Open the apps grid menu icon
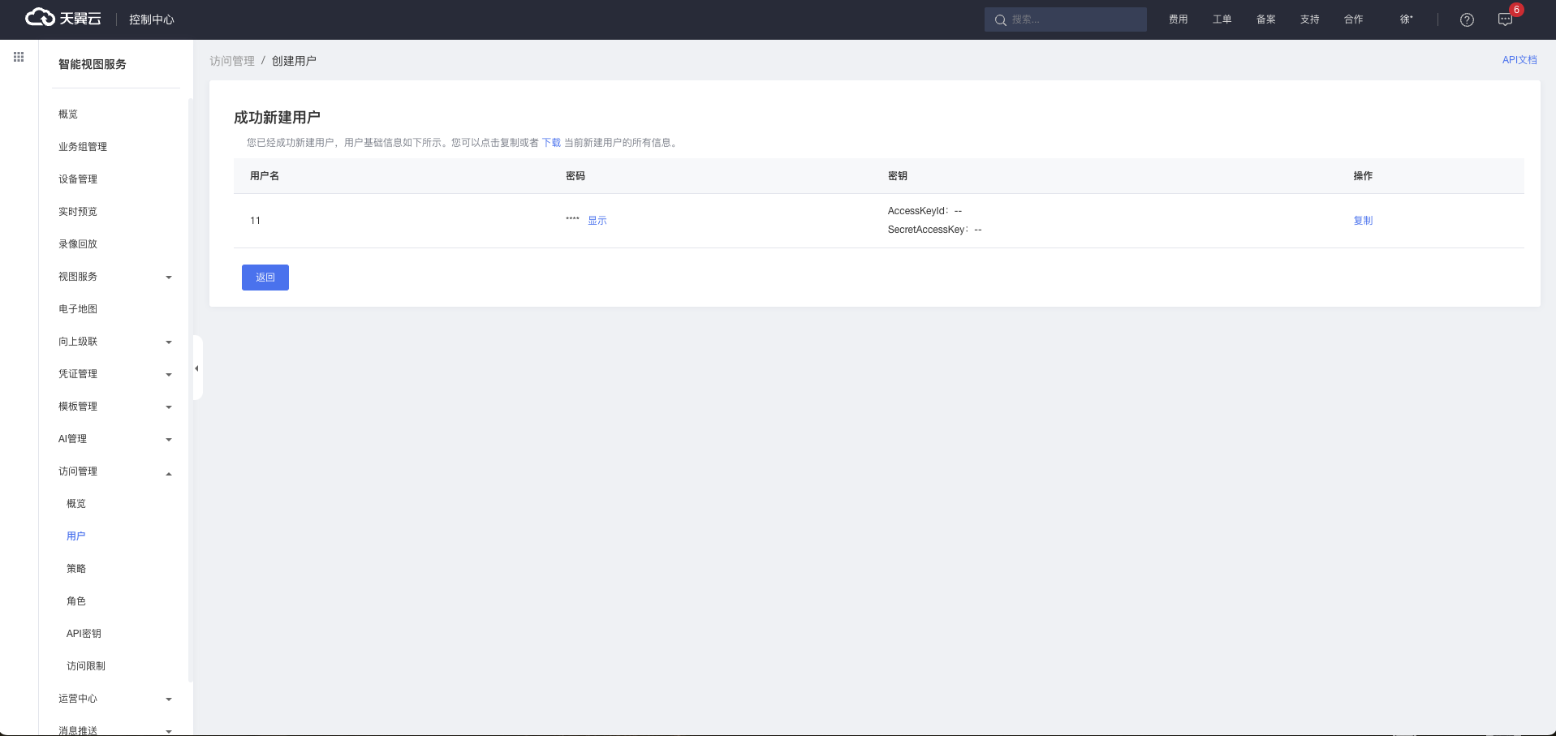The height and width of the screenshot is (736, 1556). 19,57
